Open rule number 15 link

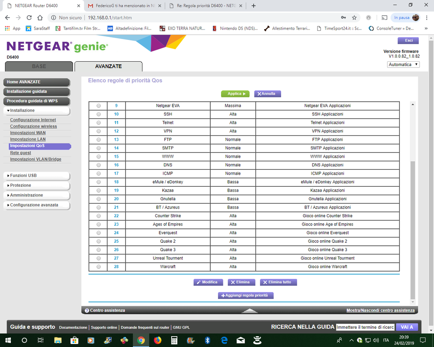pyautogui.click(x=116, y=157)
